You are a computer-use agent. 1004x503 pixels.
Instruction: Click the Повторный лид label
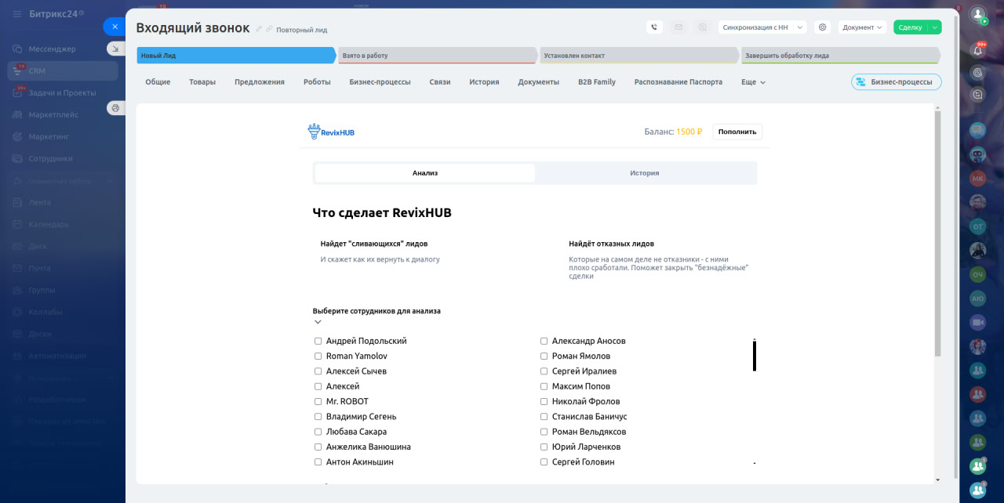[302, 30]
